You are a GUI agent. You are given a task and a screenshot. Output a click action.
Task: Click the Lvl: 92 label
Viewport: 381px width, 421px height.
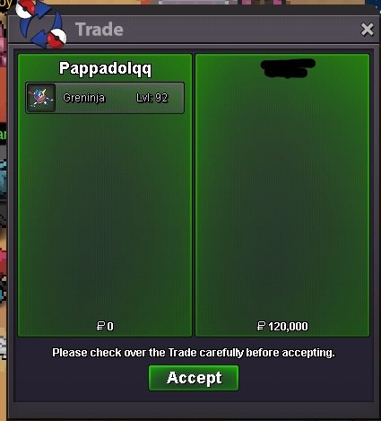pos(152,98)
